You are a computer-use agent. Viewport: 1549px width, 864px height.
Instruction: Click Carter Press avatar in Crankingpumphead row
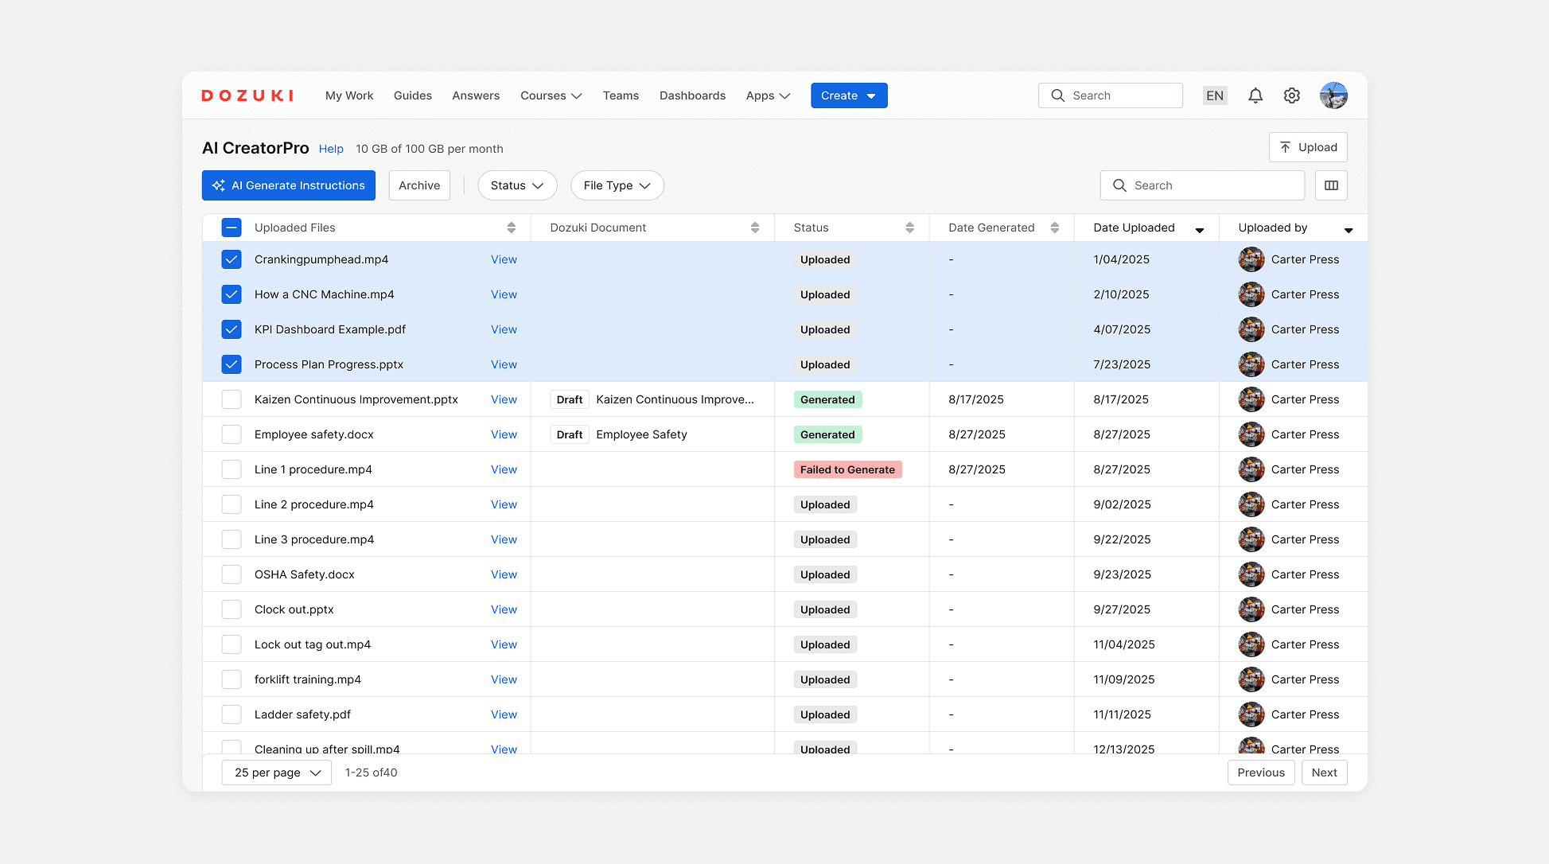pos(1251,259)
